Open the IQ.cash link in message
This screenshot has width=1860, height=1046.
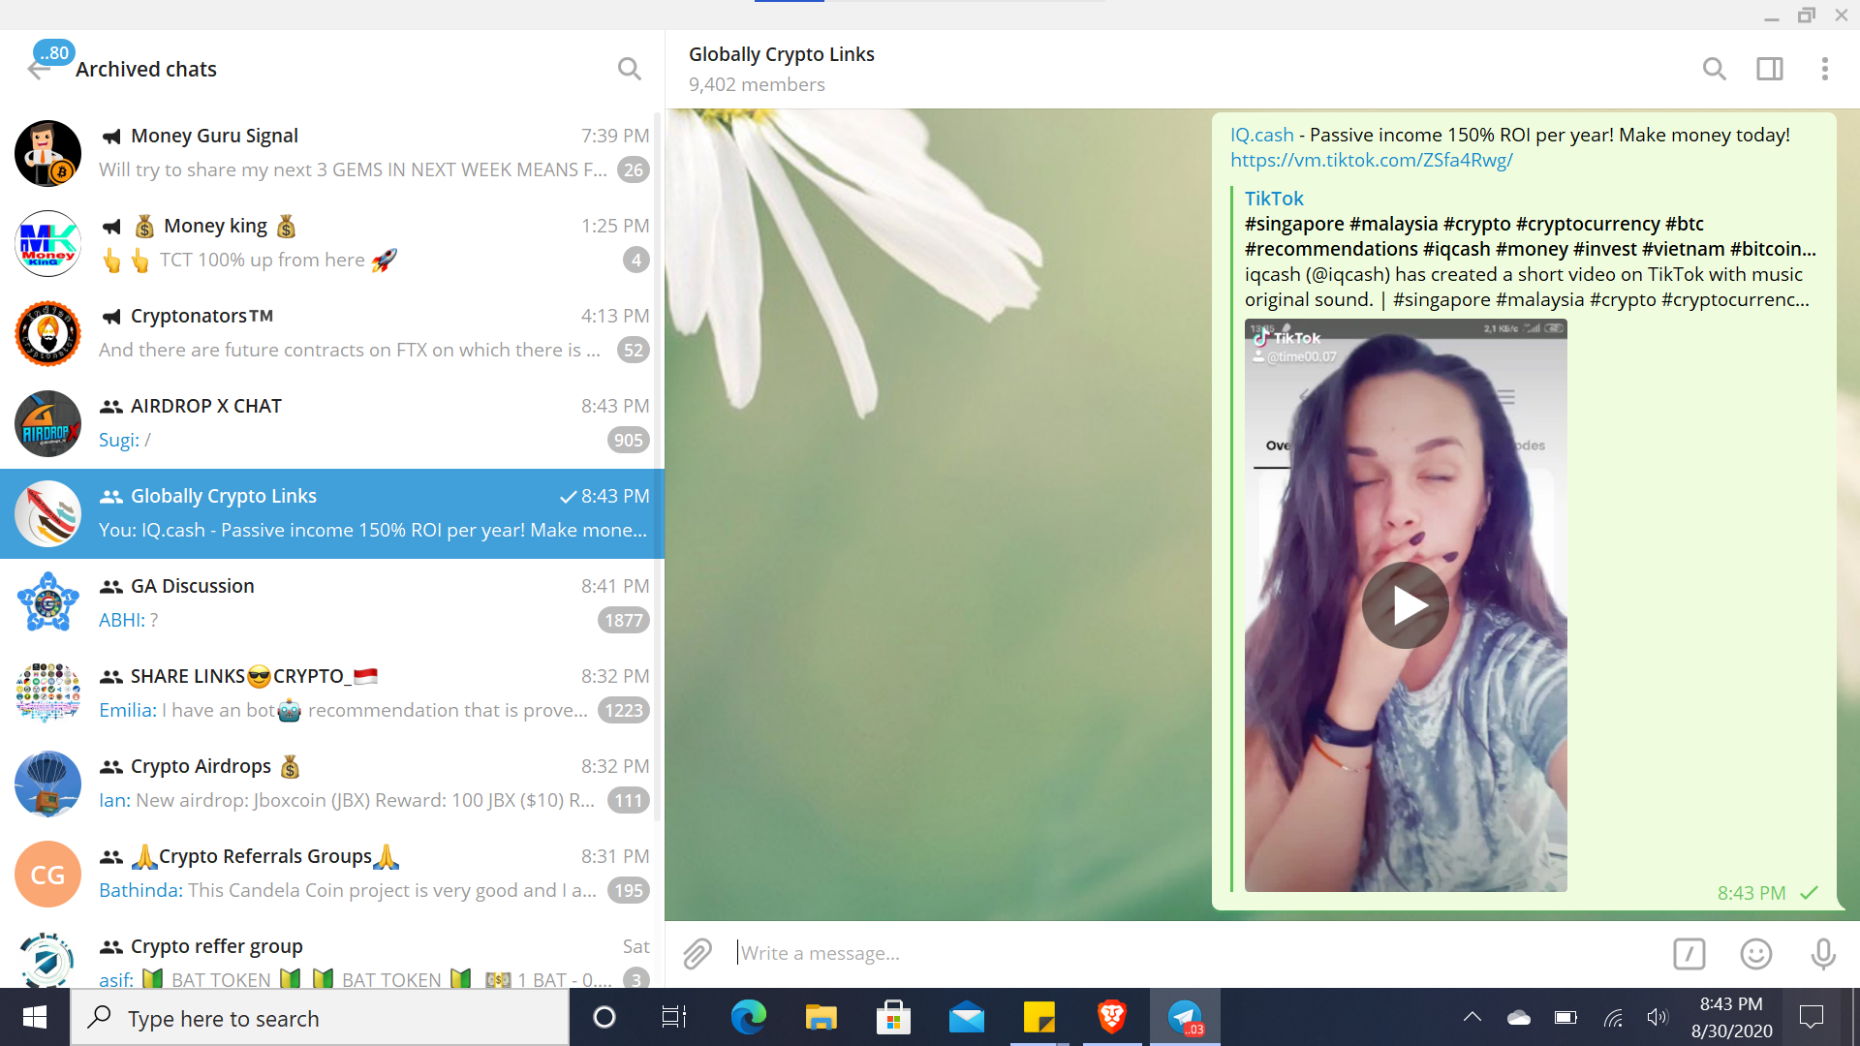coord(1262,135)
